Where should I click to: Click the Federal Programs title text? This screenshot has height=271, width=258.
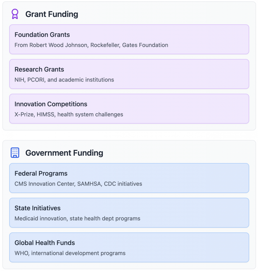click(41, 173)
